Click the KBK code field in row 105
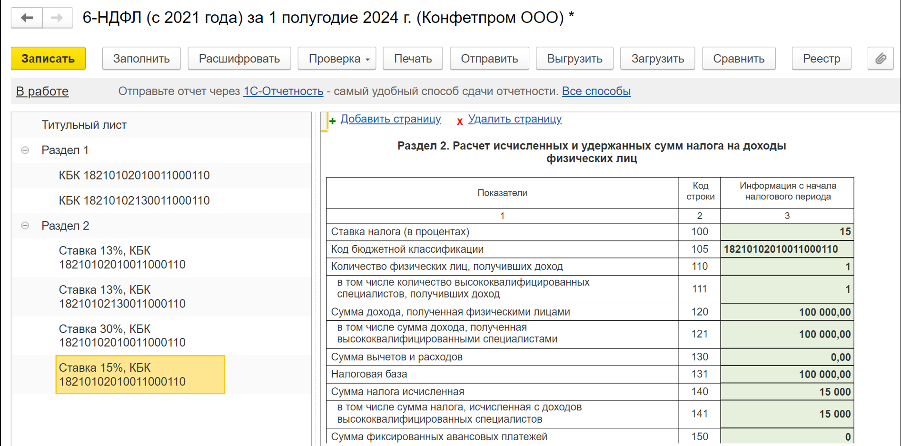Image resolution: width=901 pixels, height=446 pixels. tap(787, 249)
